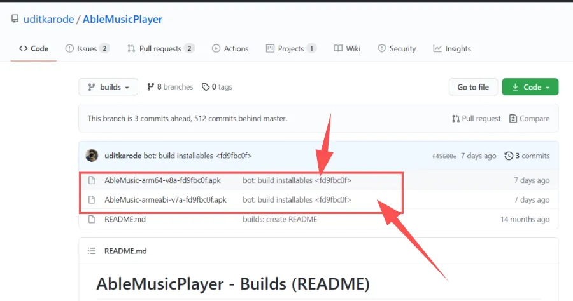Screen dimensions: 573x301
Task: Click the file icon beside the armeabi-v7a apk
Action: coord(92,199)
